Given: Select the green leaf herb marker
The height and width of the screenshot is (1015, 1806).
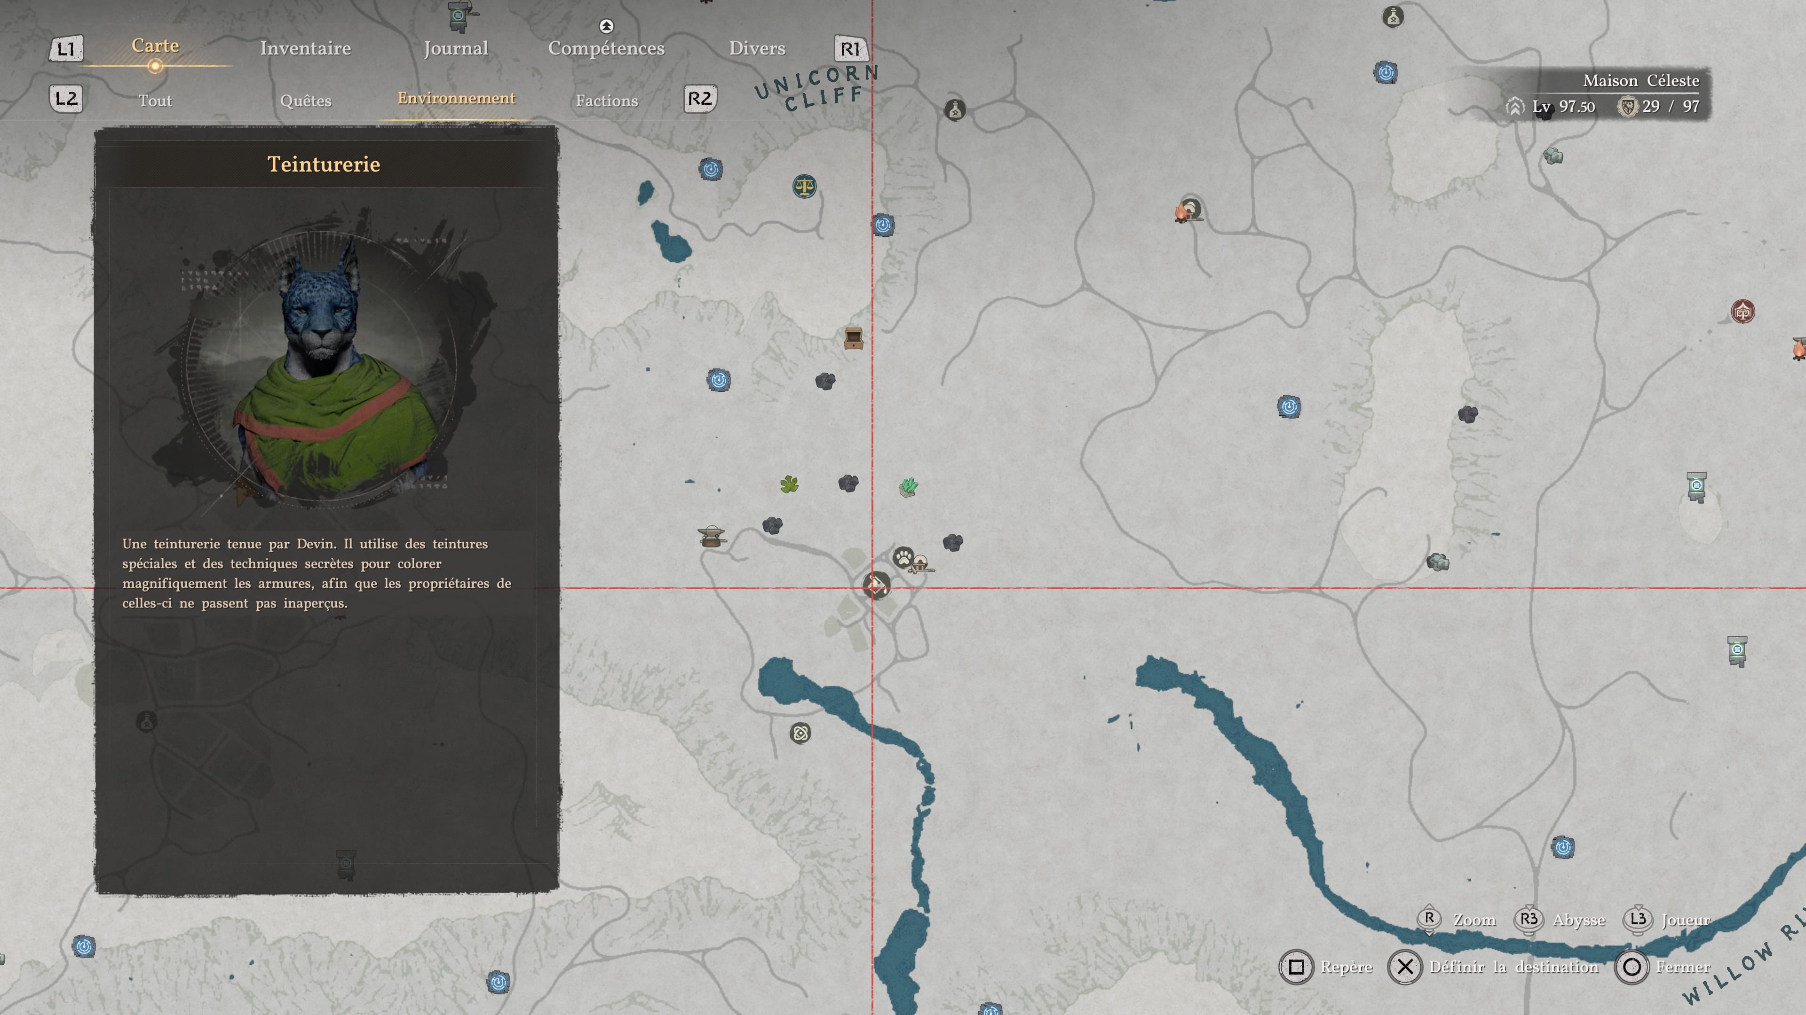Looking at the screenshot, I should [790, 484].
